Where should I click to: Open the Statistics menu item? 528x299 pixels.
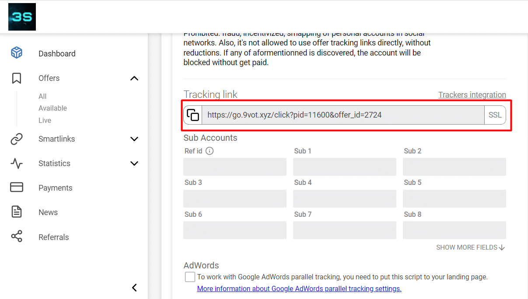(54, 163)
